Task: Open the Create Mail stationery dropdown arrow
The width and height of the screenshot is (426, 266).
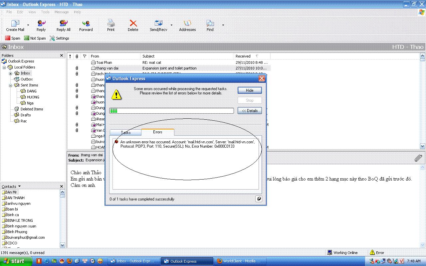Action: (28, 25)
